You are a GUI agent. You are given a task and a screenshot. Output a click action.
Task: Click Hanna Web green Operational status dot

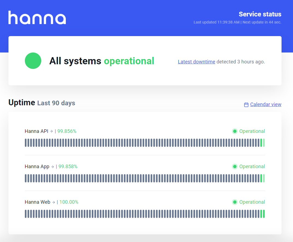[235, 202]
